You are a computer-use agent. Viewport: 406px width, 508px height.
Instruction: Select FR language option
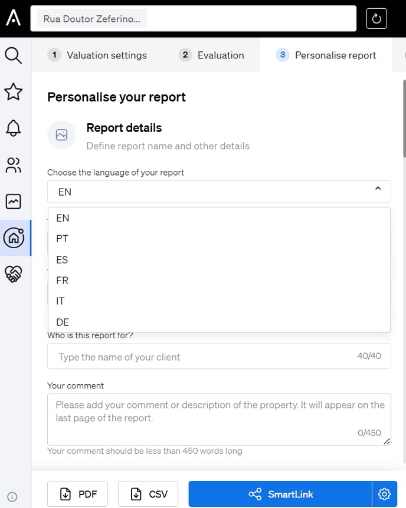point(63,281)
